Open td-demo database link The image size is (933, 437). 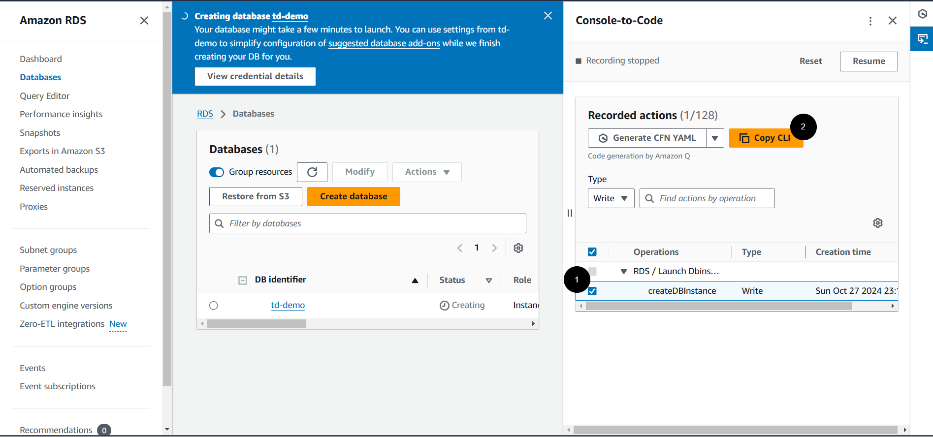pos(288,305)
